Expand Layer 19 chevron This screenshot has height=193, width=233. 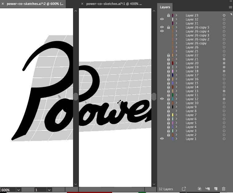(176, 67)
